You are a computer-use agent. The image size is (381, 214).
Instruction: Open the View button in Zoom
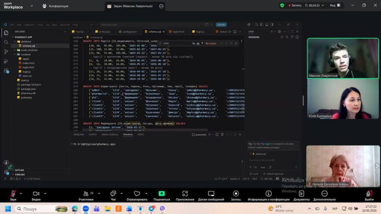click(335, 5)
